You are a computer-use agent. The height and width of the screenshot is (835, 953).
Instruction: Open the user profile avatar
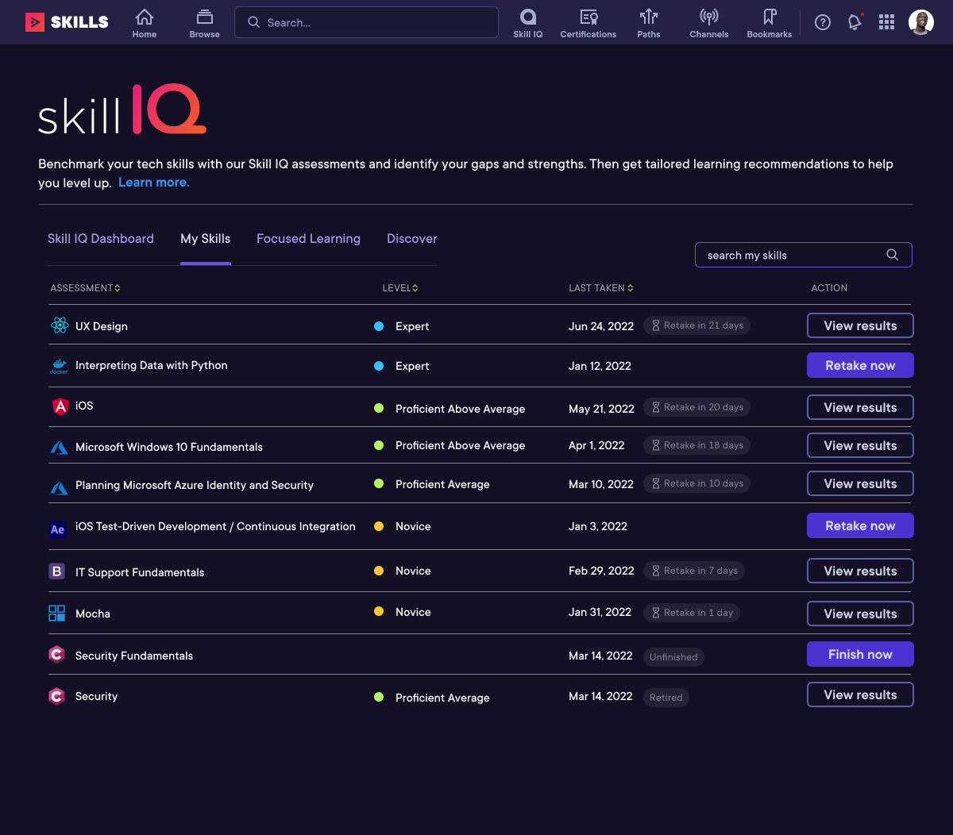coord(921,22)
